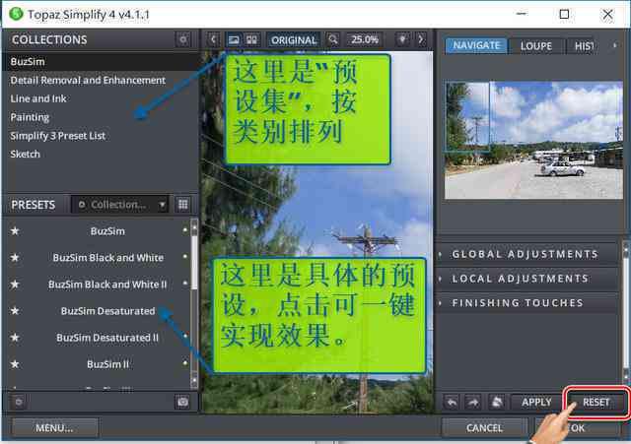The height and width of the screenshot is (444, 631).
Task: Switch to single image view
Action: [x=234, y=39]
